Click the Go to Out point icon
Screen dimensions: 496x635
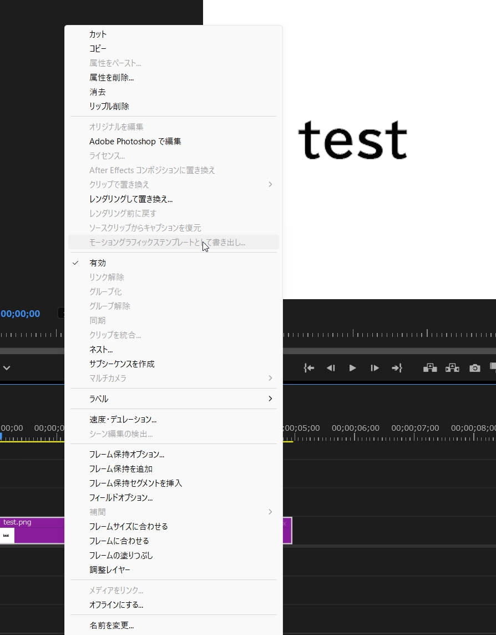pyautogui.click(x=397, y=367)
